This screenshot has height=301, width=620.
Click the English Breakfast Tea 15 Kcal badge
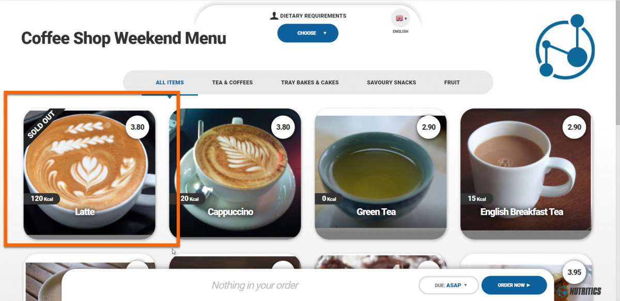pos(477,198)
